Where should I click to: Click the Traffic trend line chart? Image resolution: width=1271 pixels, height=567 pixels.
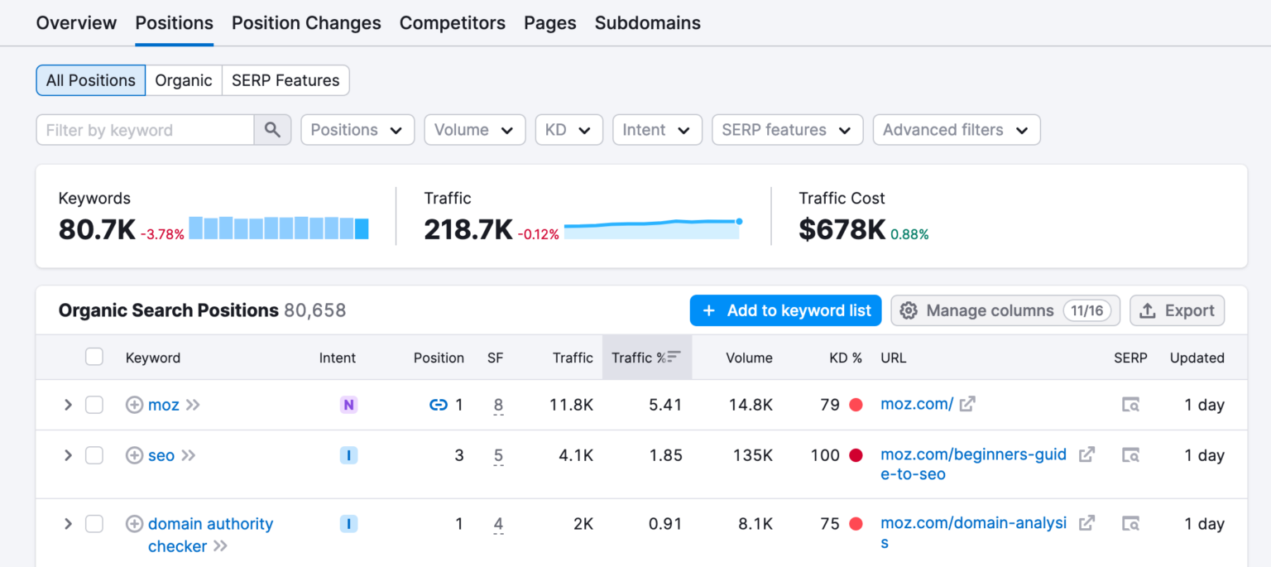[653, 229]
